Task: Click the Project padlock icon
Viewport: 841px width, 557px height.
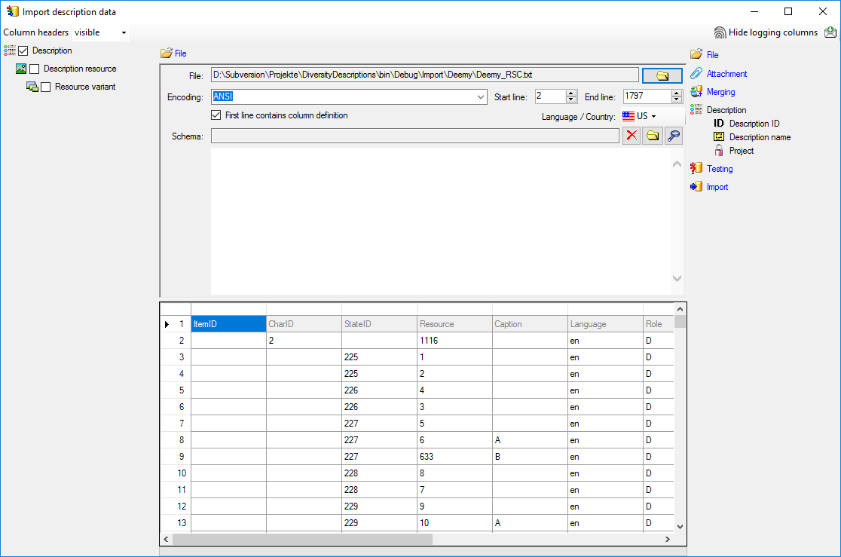Action: 719,150
